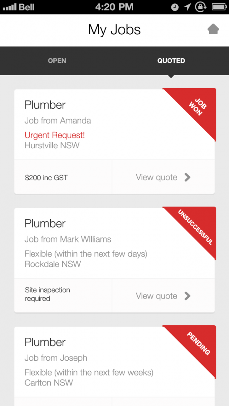Viewport: 229px width, 406px height.
Task: Open the Plumber job from Joseph
Action: tap(45, 342)
